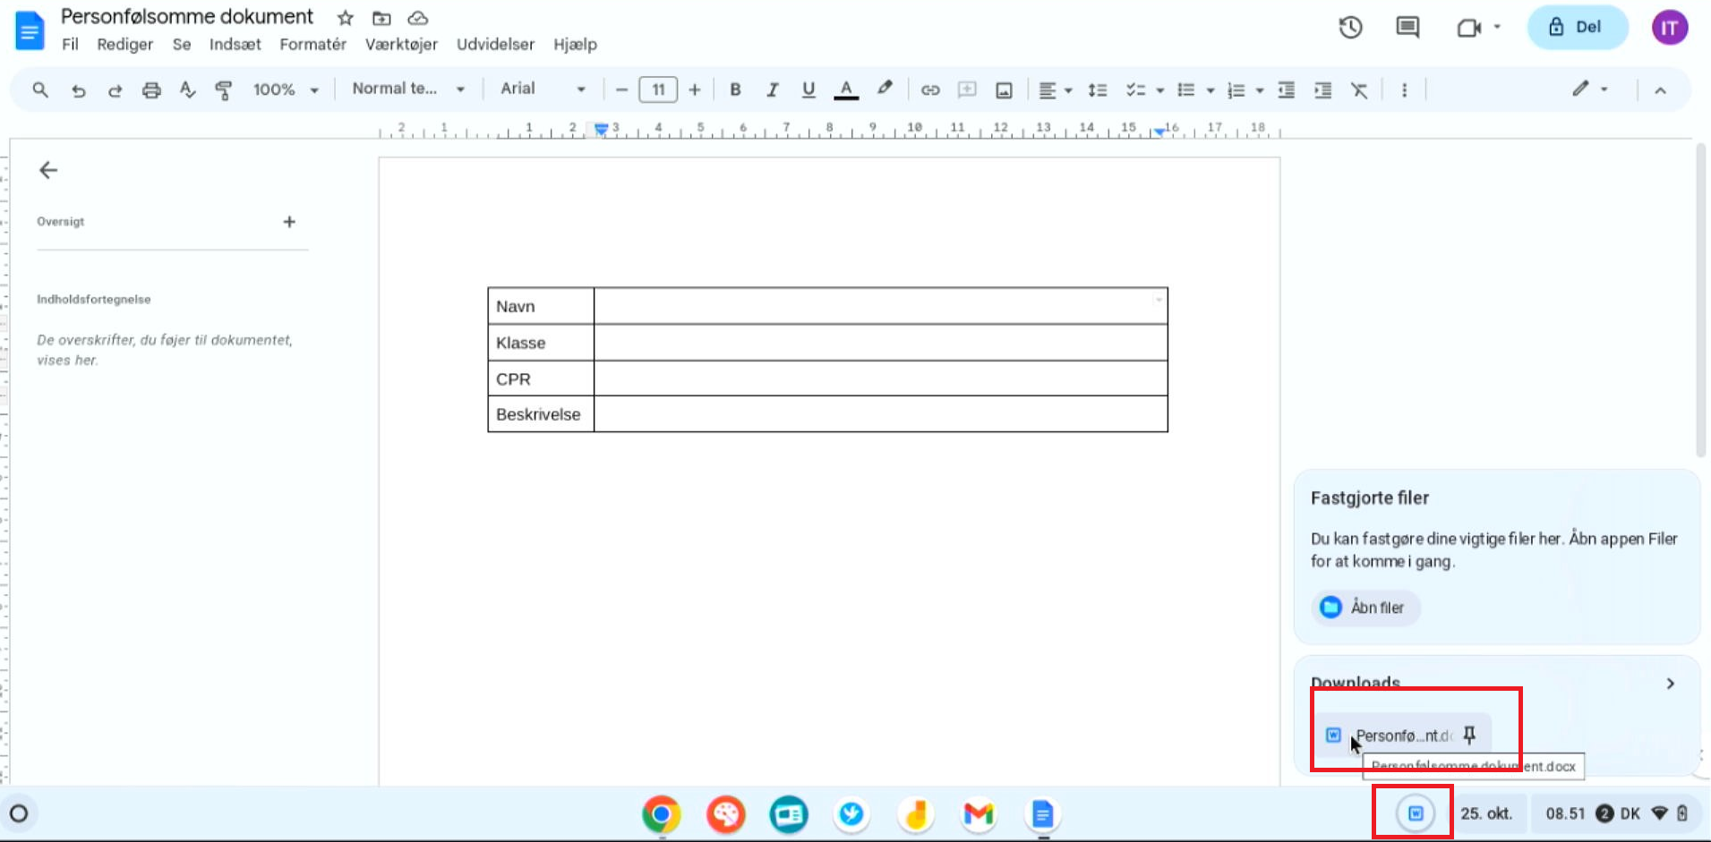The height and width of the screenshot is (842, 1711).
Task: Click the insert link icon
Action: 930,89
